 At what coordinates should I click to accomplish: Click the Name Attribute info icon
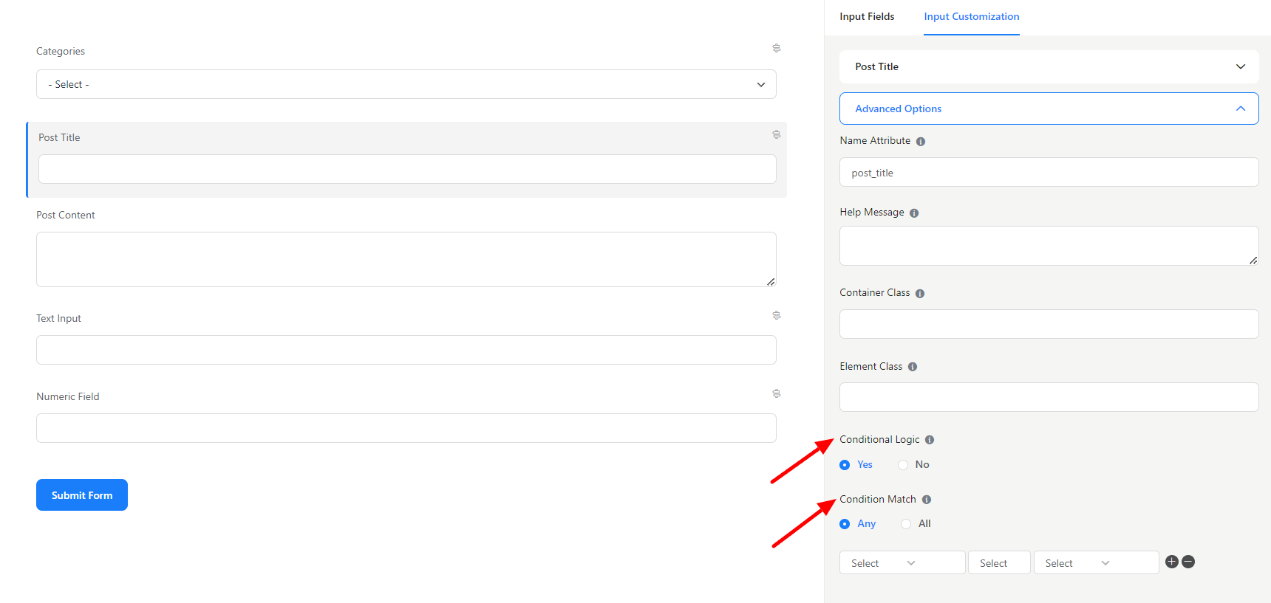921,142
